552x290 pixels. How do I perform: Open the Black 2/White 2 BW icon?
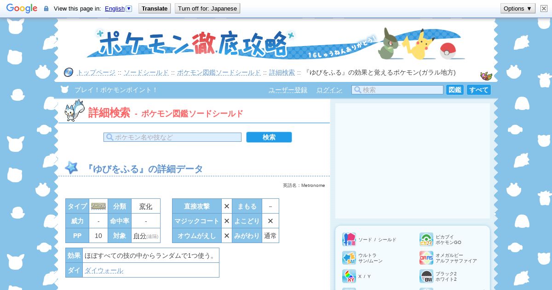426,276
